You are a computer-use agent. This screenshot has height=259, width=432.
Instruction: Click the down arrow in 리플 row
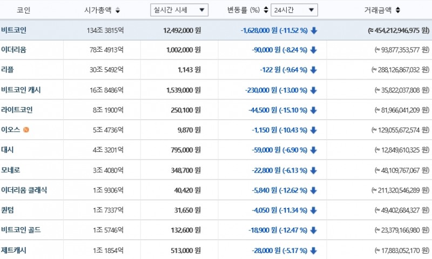[314, 70]
